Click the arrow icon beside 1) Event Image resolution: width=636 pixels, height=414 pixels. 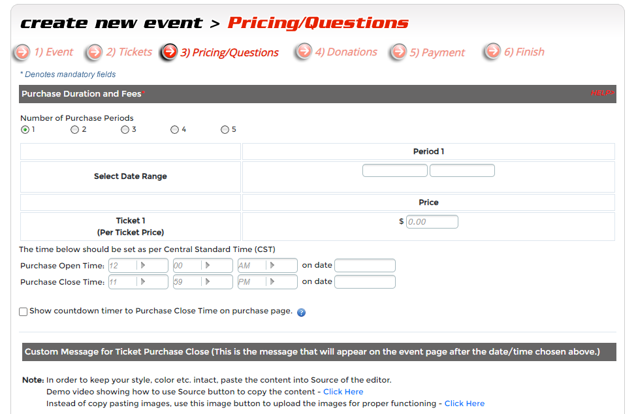pyautogui.click(x=23, y=52)
